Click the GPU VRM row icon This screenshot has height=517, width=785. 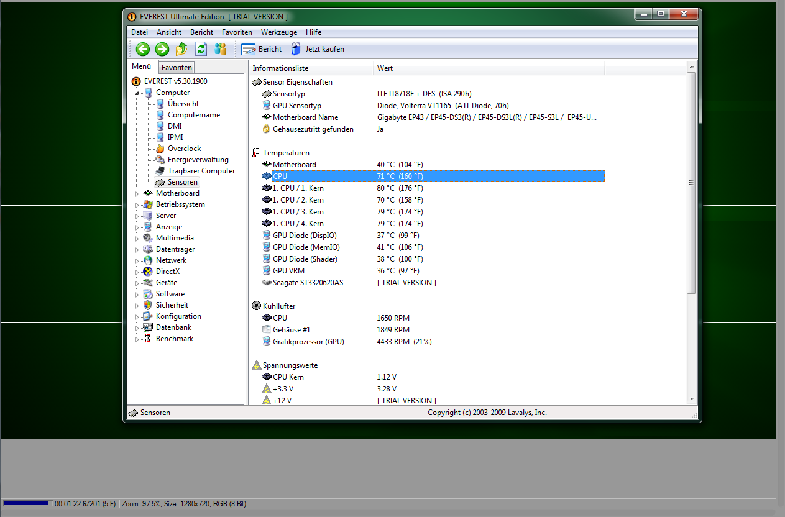(x=267, y=271)
